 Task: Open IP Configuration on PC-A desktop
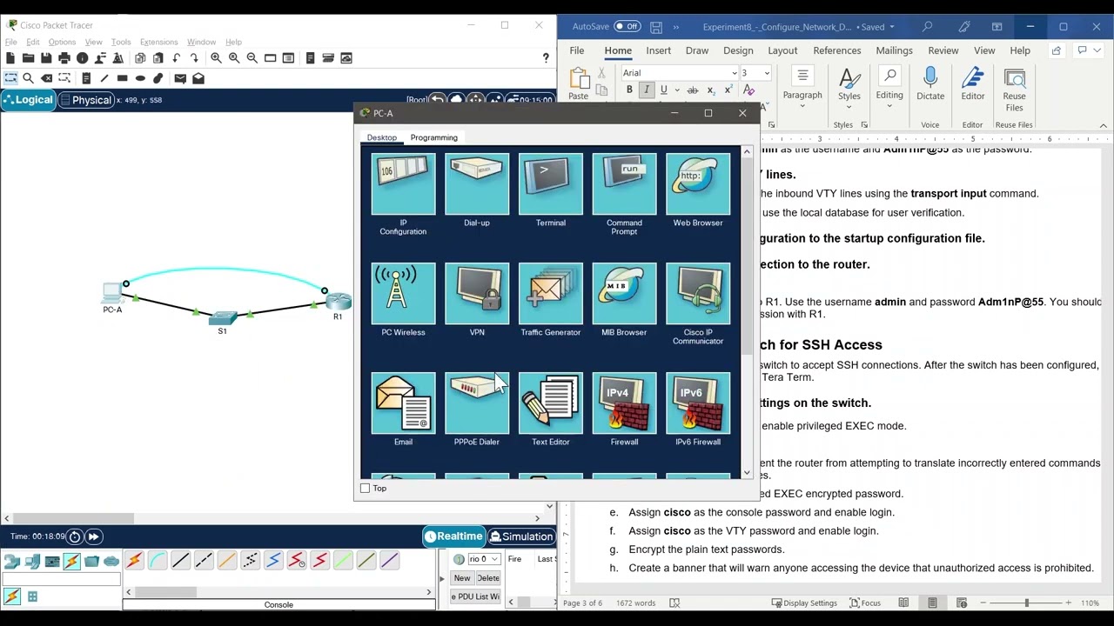[403, 184]
